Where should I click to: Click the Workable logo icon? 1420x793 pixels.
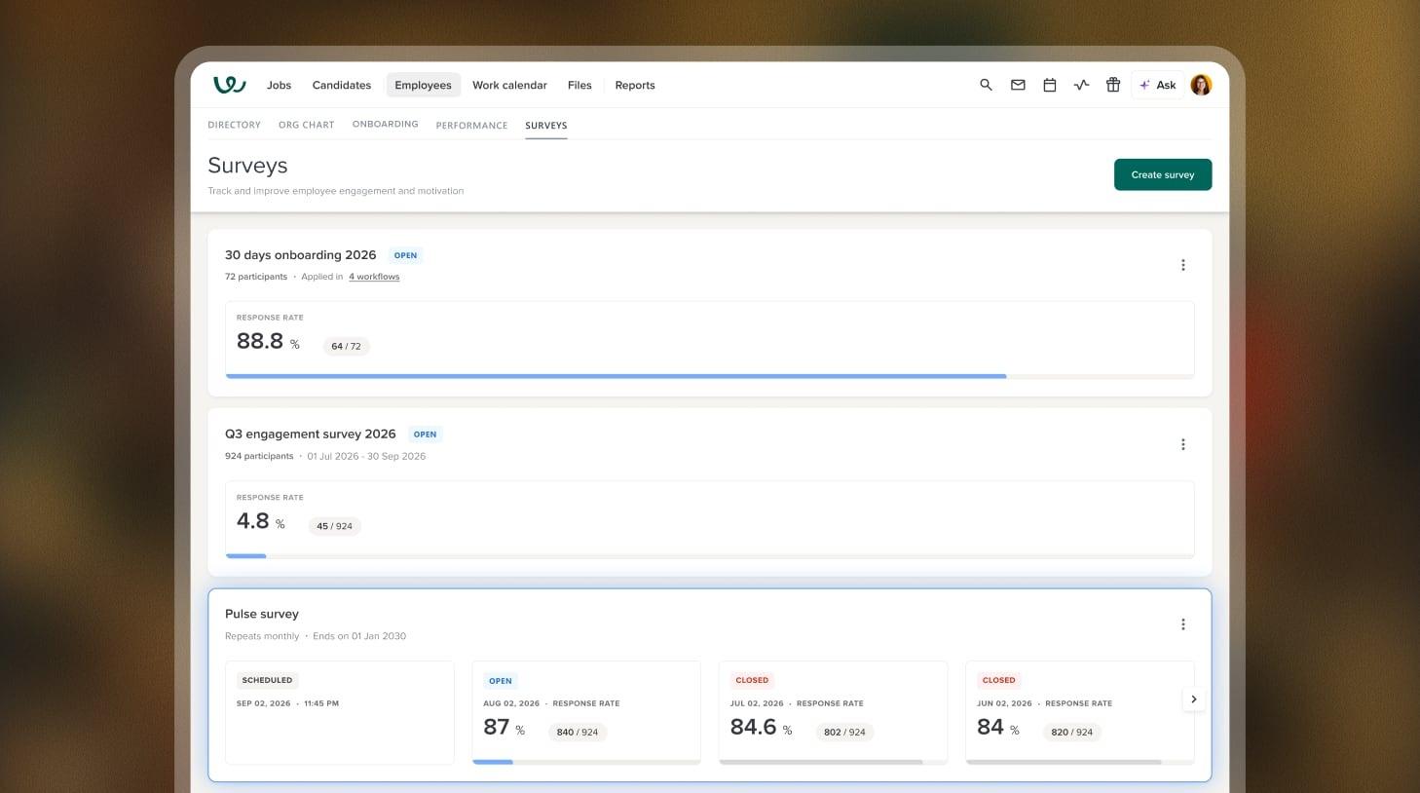[229, 85]
